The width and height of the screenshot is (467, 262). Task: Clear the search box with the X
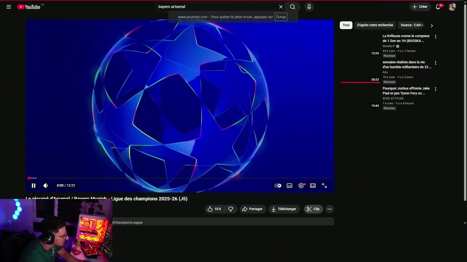click(x=281, y=7)
